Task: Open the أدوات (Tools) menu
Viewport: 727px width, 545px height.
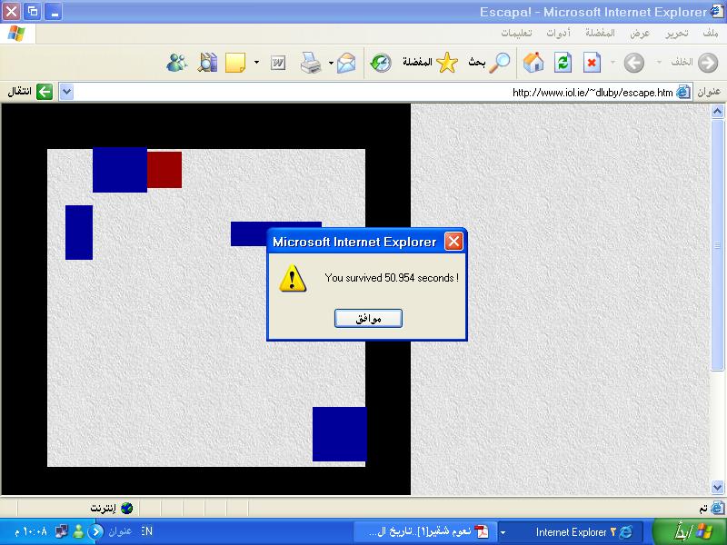Action: tap(558, 33)
